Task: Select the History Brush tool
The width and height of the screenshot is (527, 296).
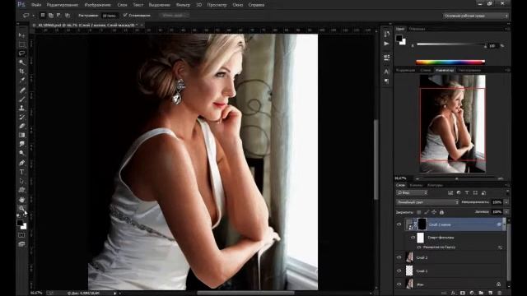Action: pyautogui.click(x=22, y=117)
